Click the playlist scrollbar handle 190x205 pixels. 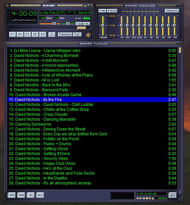click(180, 50)
